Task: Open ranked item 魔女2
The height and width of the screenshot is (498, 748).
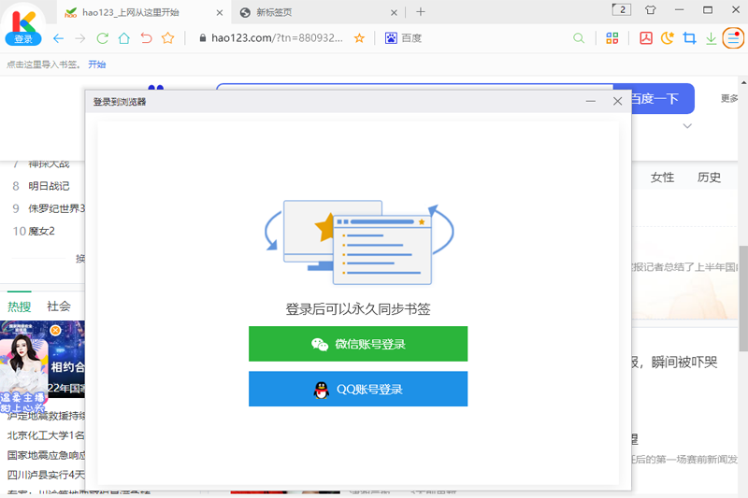Action: pos(41,231)
